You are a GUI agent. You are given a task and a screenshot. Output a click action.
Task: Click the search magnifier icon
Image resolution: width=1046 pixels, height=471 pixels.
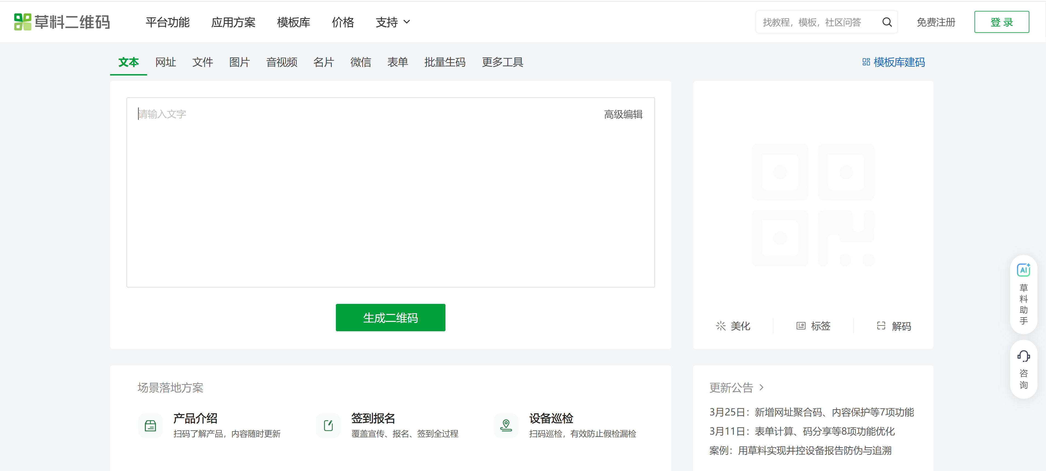coord(887,22)
